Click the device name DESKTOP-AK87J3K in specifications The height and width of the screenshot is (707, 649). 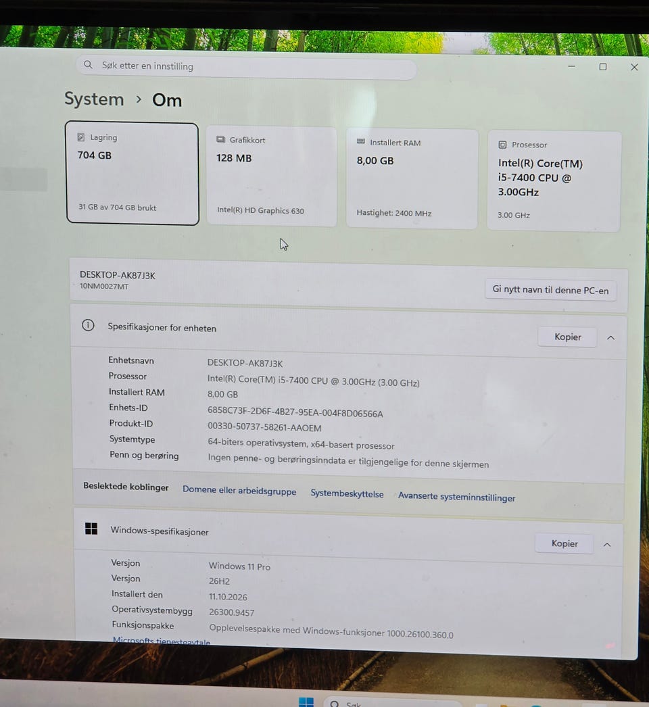coord(245,363)
